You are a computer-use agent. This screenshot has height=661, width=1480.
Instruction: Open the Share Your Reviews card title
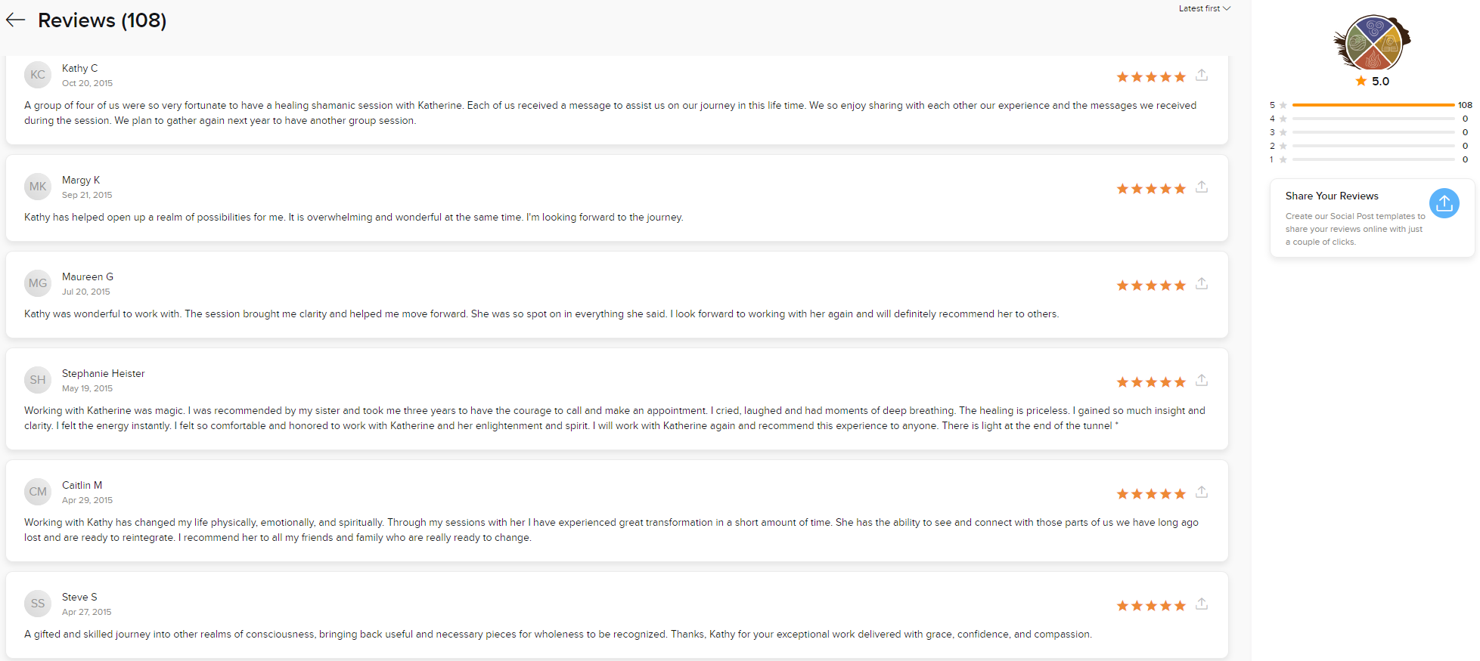tap(1332, 196)
